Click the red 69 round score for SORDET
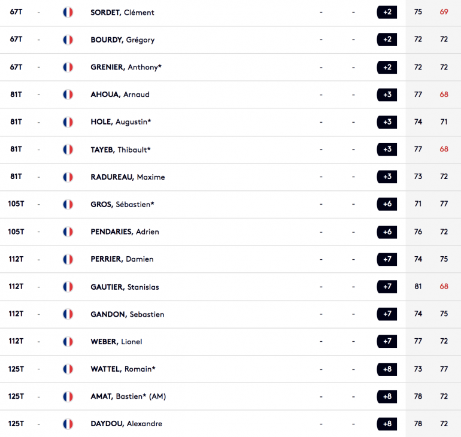 pyautogui.click(x=444, y=12)
